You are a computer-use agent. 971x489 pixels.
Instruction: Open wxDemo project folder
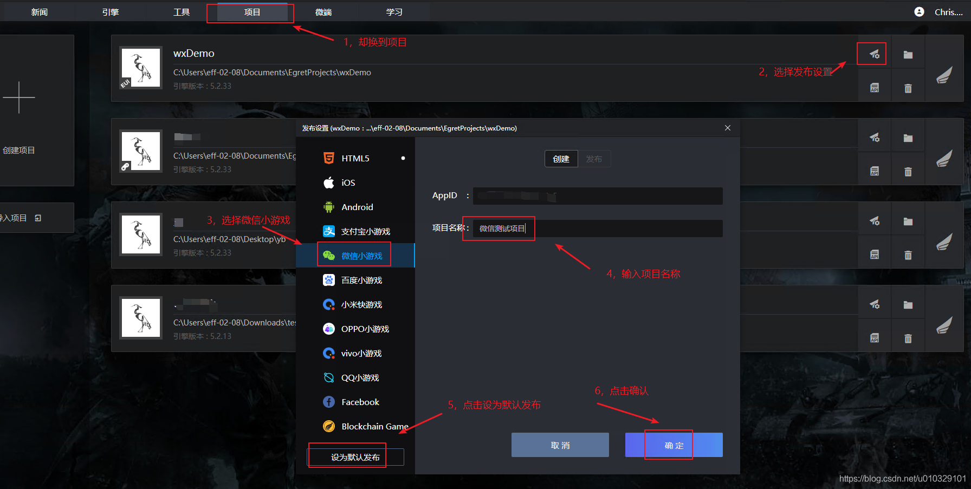point(908,54)
